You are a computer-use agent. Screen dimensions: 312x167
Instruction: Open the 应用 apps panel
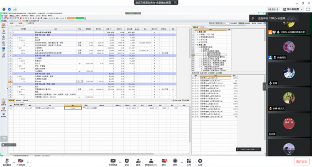coord(189,162)
